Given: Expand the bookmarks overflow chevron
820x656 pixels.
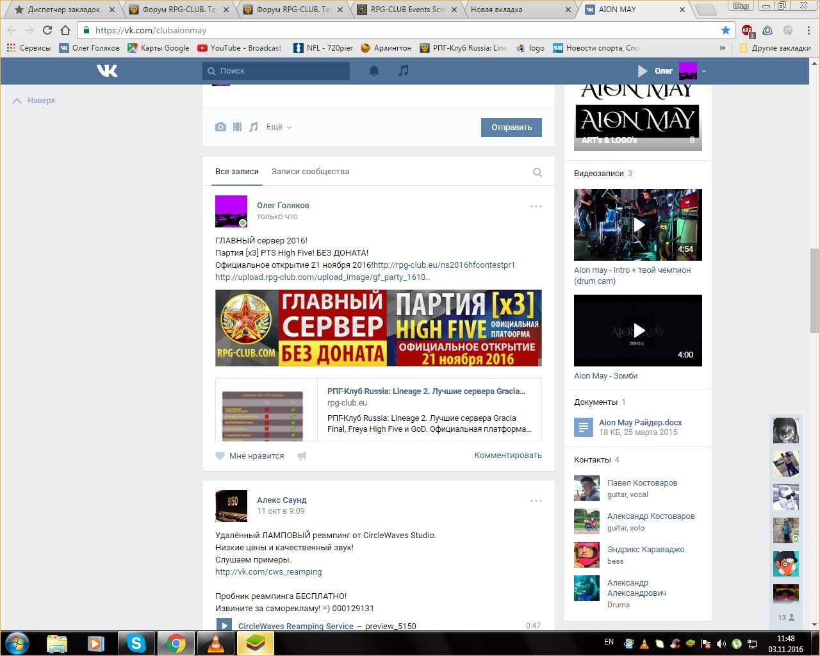Looking at the screenshot, I should click(723, 48).
